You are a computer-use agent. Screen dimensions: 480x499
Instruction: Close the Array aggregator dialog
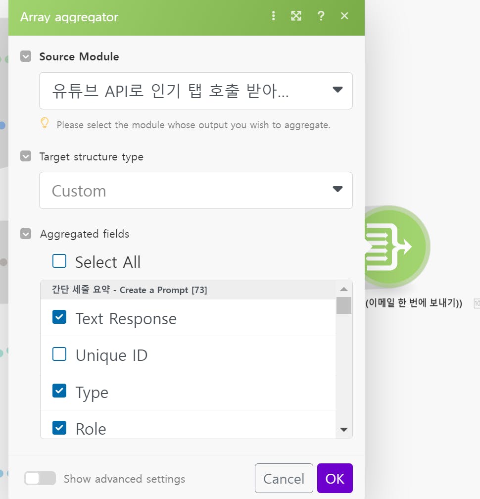point(344,16)
